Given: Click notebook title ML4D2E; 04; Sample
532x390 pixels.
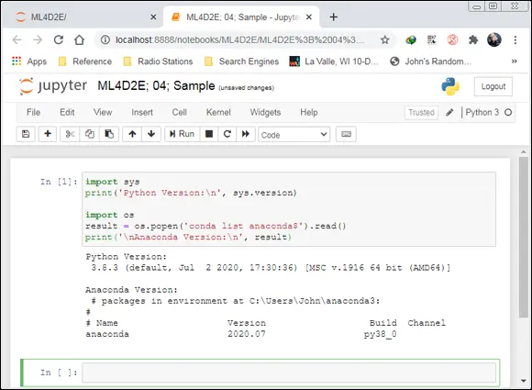Looking at the screenshot, I should tap(156, 86).
